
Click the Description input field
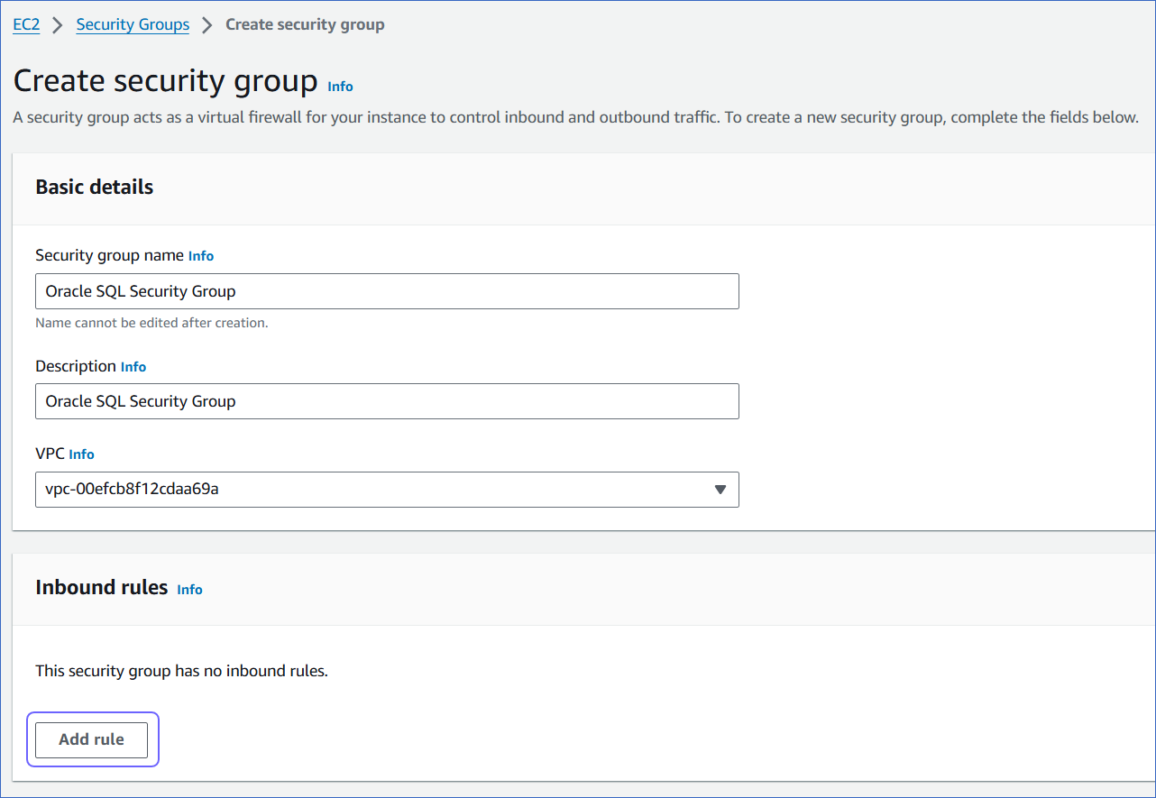click(x=387, y=401)
